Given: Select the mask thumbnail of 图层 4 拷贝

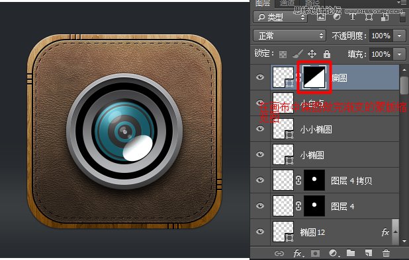Looking at the screenshot, I should point(314,180).
